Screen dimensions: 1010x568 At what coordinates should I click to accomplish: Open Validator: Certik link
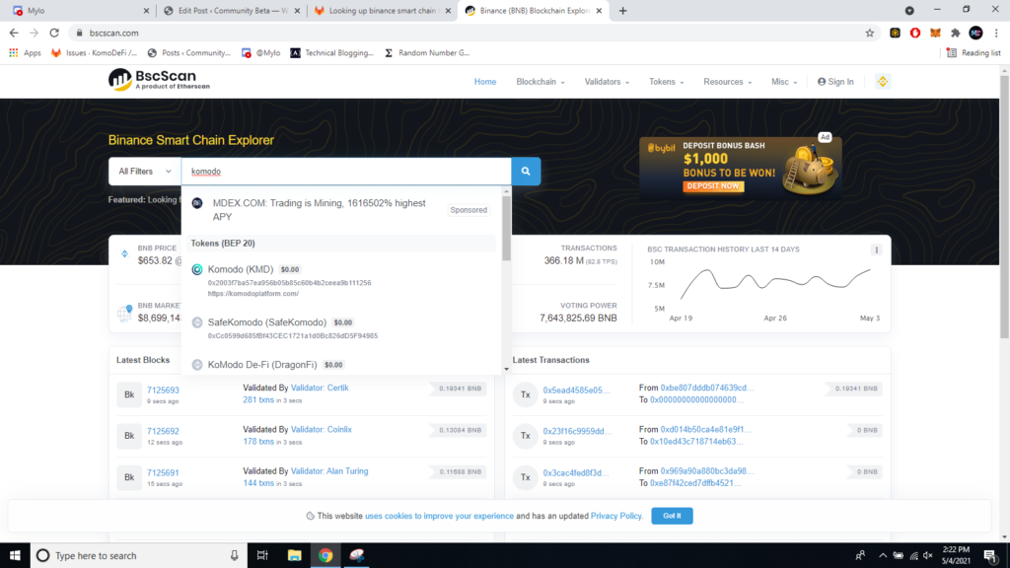pos(320,388)
